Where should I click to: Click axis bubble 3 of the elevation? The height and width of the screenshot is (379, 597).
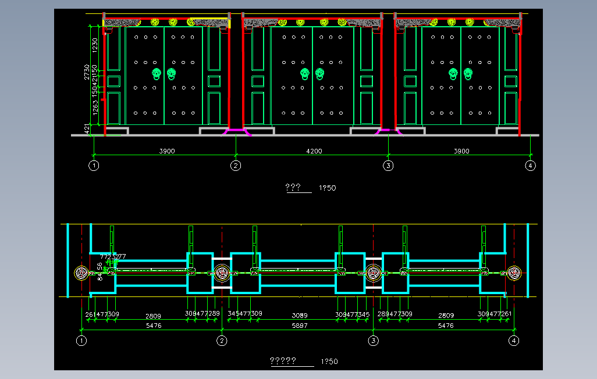click(x=388, y=166)
